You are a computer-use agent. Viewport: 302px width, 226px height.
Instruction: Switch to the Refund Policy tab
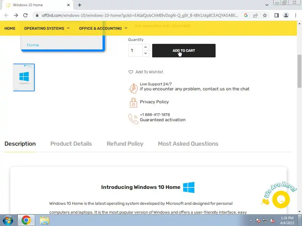[x=125, y=144]
